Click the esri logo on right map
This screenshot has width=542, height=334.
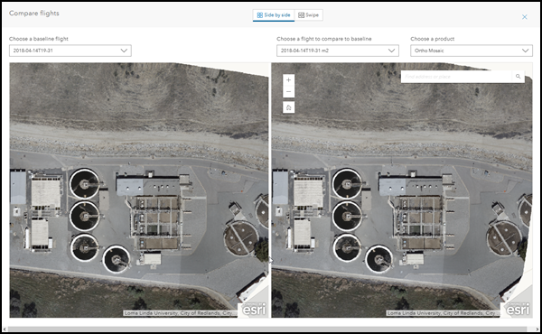(517, 310)
